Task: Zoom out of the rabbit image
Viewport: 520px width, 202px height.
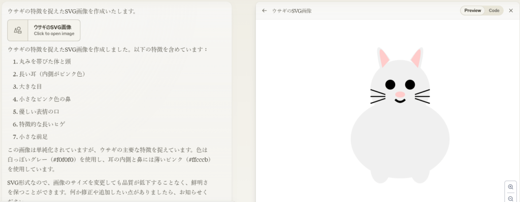Action: tap(510, 198)
